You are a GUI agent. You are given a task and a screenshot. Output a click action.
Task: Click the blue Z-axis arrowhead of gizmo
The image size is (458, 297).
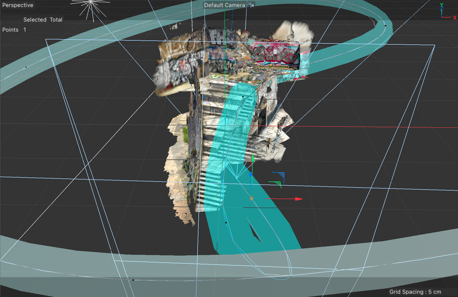point(251,174)
